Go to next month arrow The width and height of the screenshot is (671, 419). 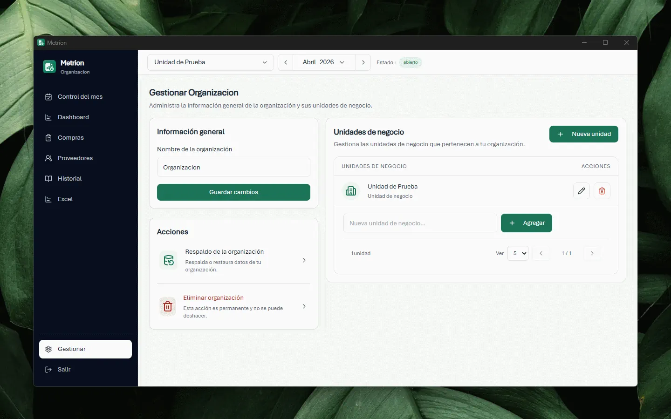pos(363,62)
